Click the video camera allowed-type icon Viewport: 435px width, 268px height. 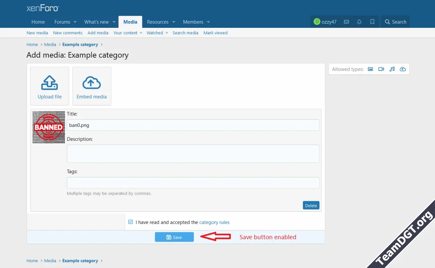(x=381, y=69)
